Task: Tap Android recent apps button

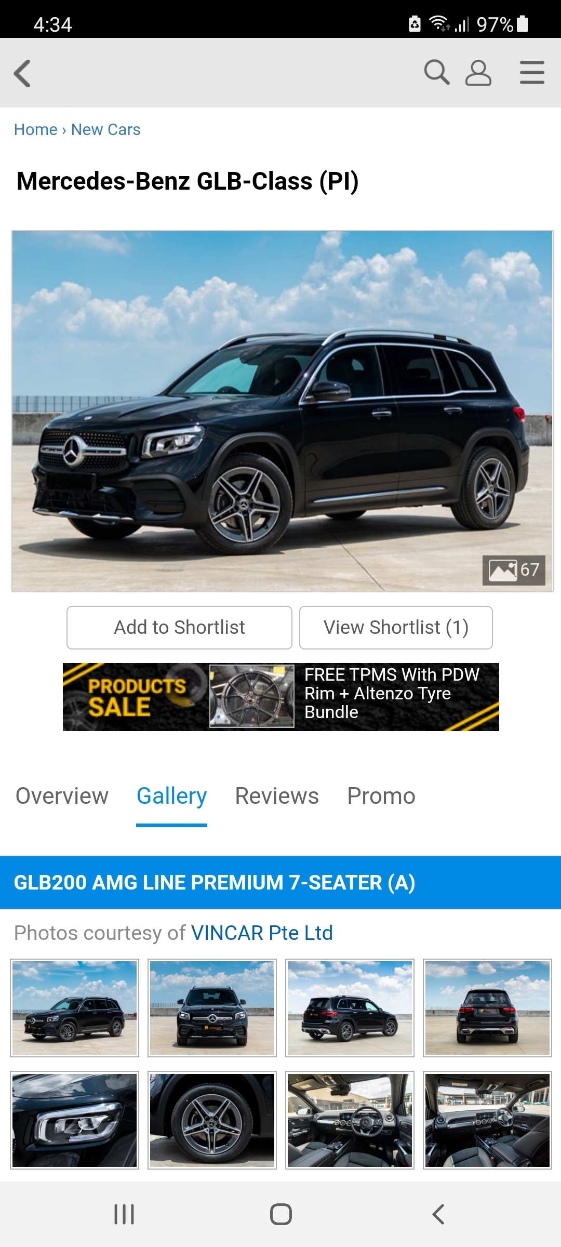Action: (124, 1214)
